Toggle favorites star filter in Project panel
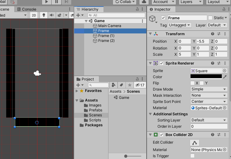This screenshot has width=231, height=159. click(x=130, y=85)
